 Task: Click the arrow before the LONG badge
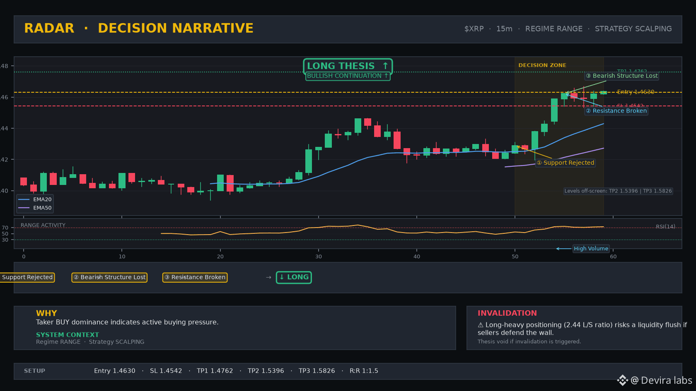pos(268,277)
